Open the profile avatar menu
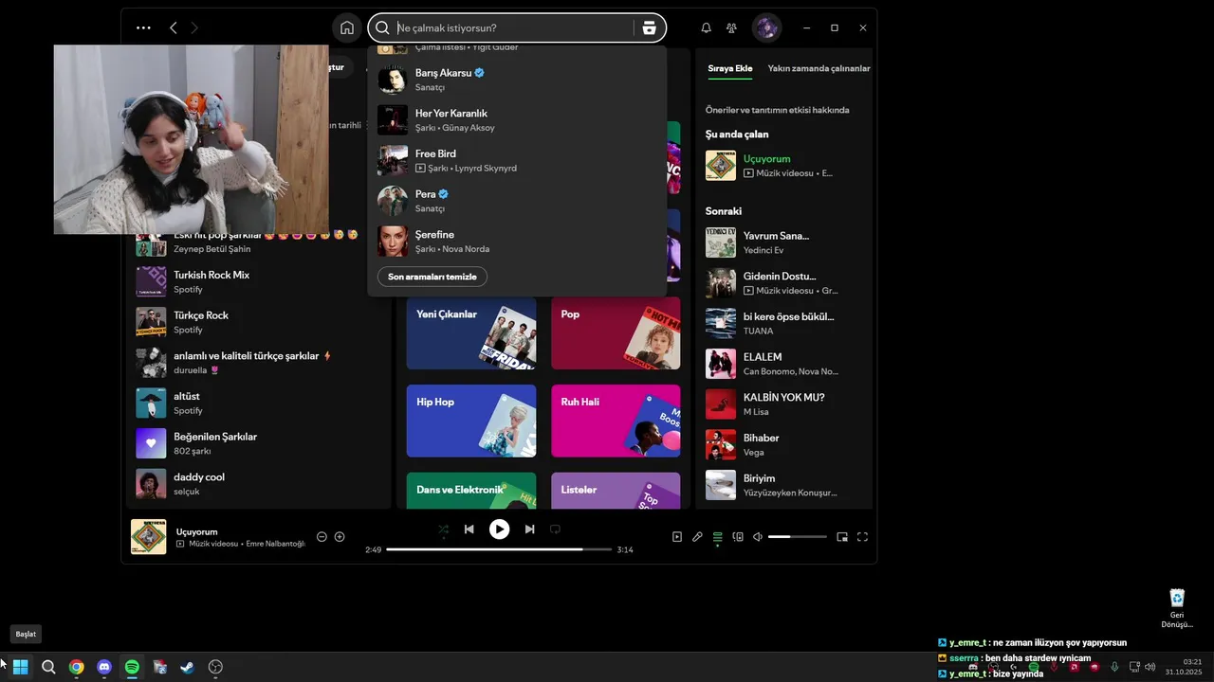The height and width of the screenshot is (682, 1214). (x=766, y=27)
